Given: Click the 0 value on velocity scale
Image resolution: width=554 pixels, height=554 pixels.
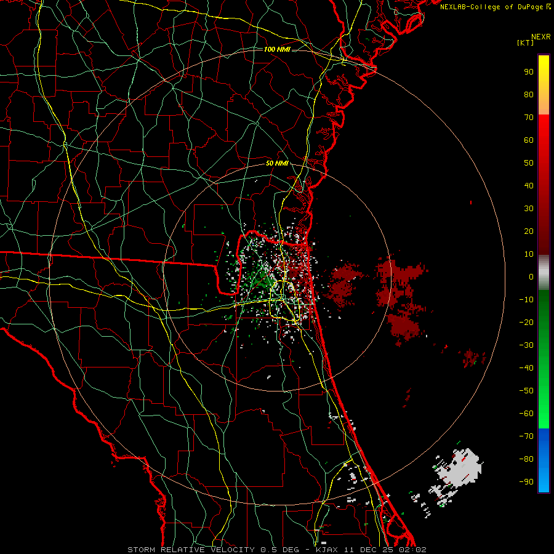Looking at the screenshot, I should [x=531, y=276].
